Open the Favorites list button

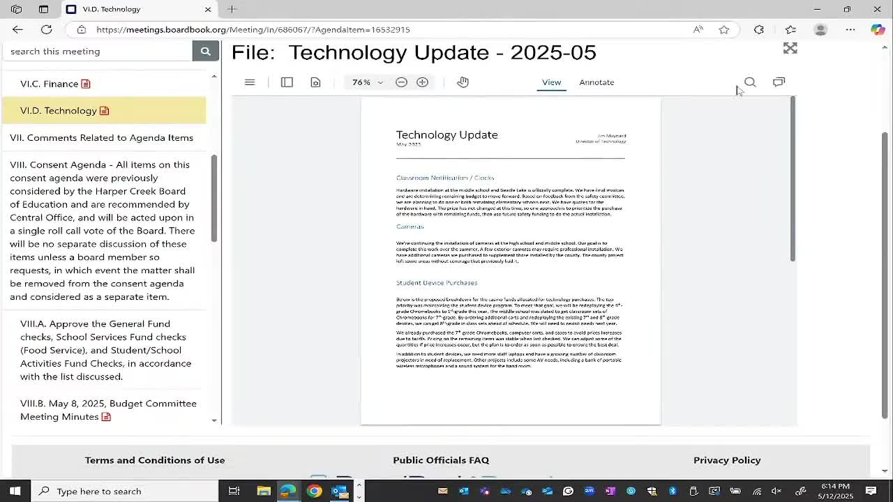tap(790, 29)
